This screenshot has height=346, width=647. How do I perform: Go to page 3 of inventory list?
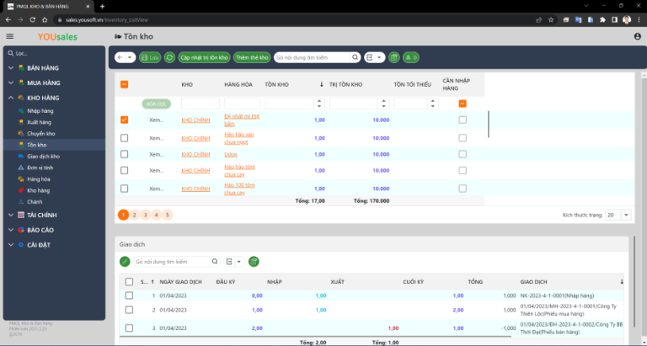coord(145,216)
